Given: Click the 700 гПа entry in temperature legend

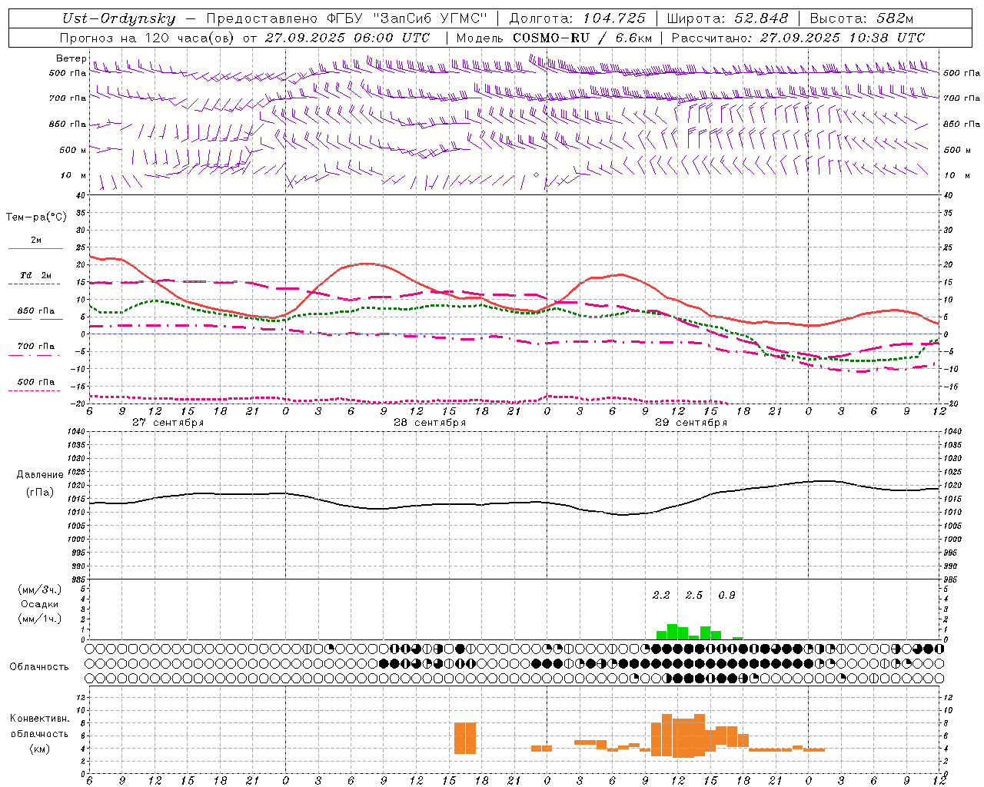Looking at the screenshot, I should pos(36,346).
